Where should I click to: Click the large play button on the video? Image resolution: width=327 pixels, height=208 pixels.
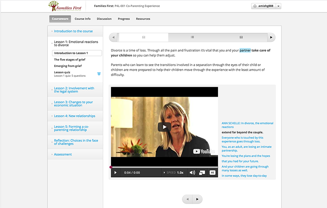click(x=164, y=127)
